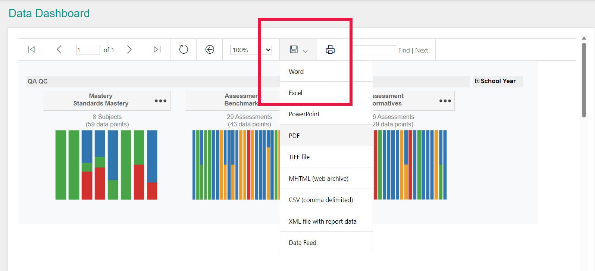Open Standards Mastery options ellipsis
Image resolution: width=595 pixels, height=271 pixels.
click(160, 101)
